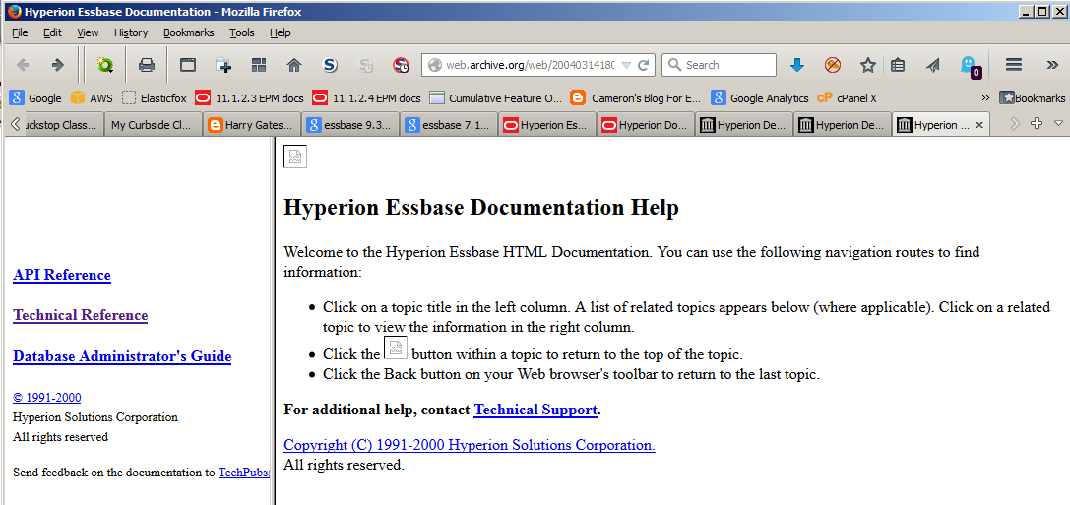Follow the Technical Support link
Viewport: 1070px width, 505px height.
(535, 410)
